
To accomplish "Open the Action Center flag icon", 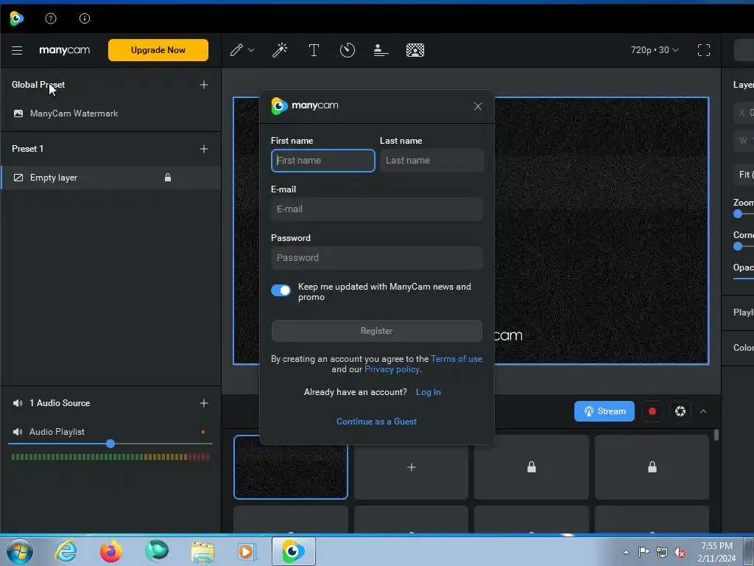I will pos(644,552).
